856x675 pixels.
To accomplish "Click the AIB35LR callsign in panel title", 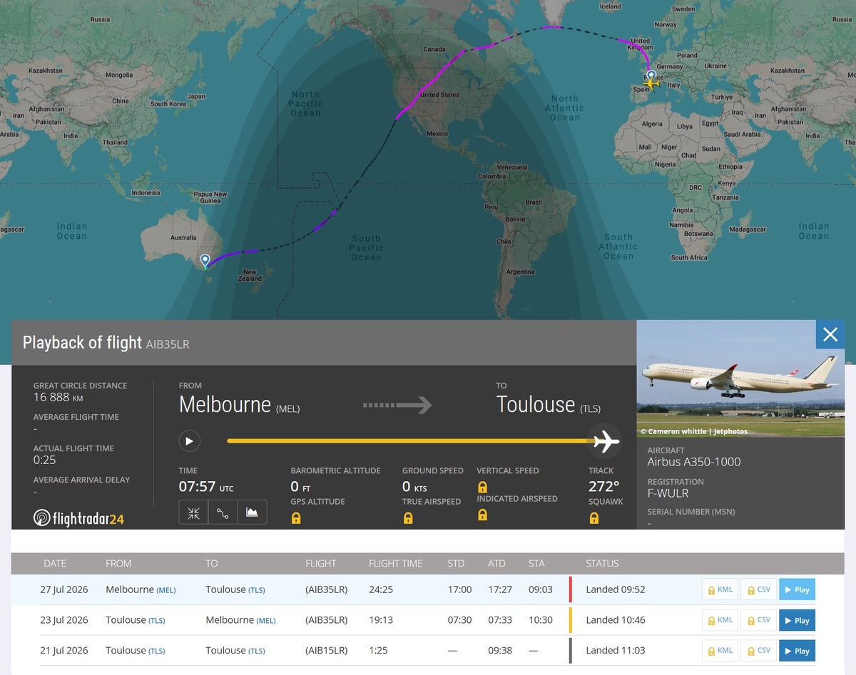I will [x=168, y=344].
